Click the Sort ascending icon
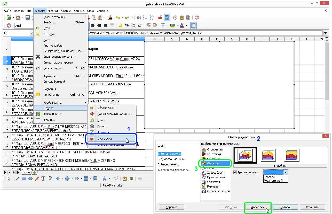This screenshot has height=214, width=332. click(x=145, y=17)
